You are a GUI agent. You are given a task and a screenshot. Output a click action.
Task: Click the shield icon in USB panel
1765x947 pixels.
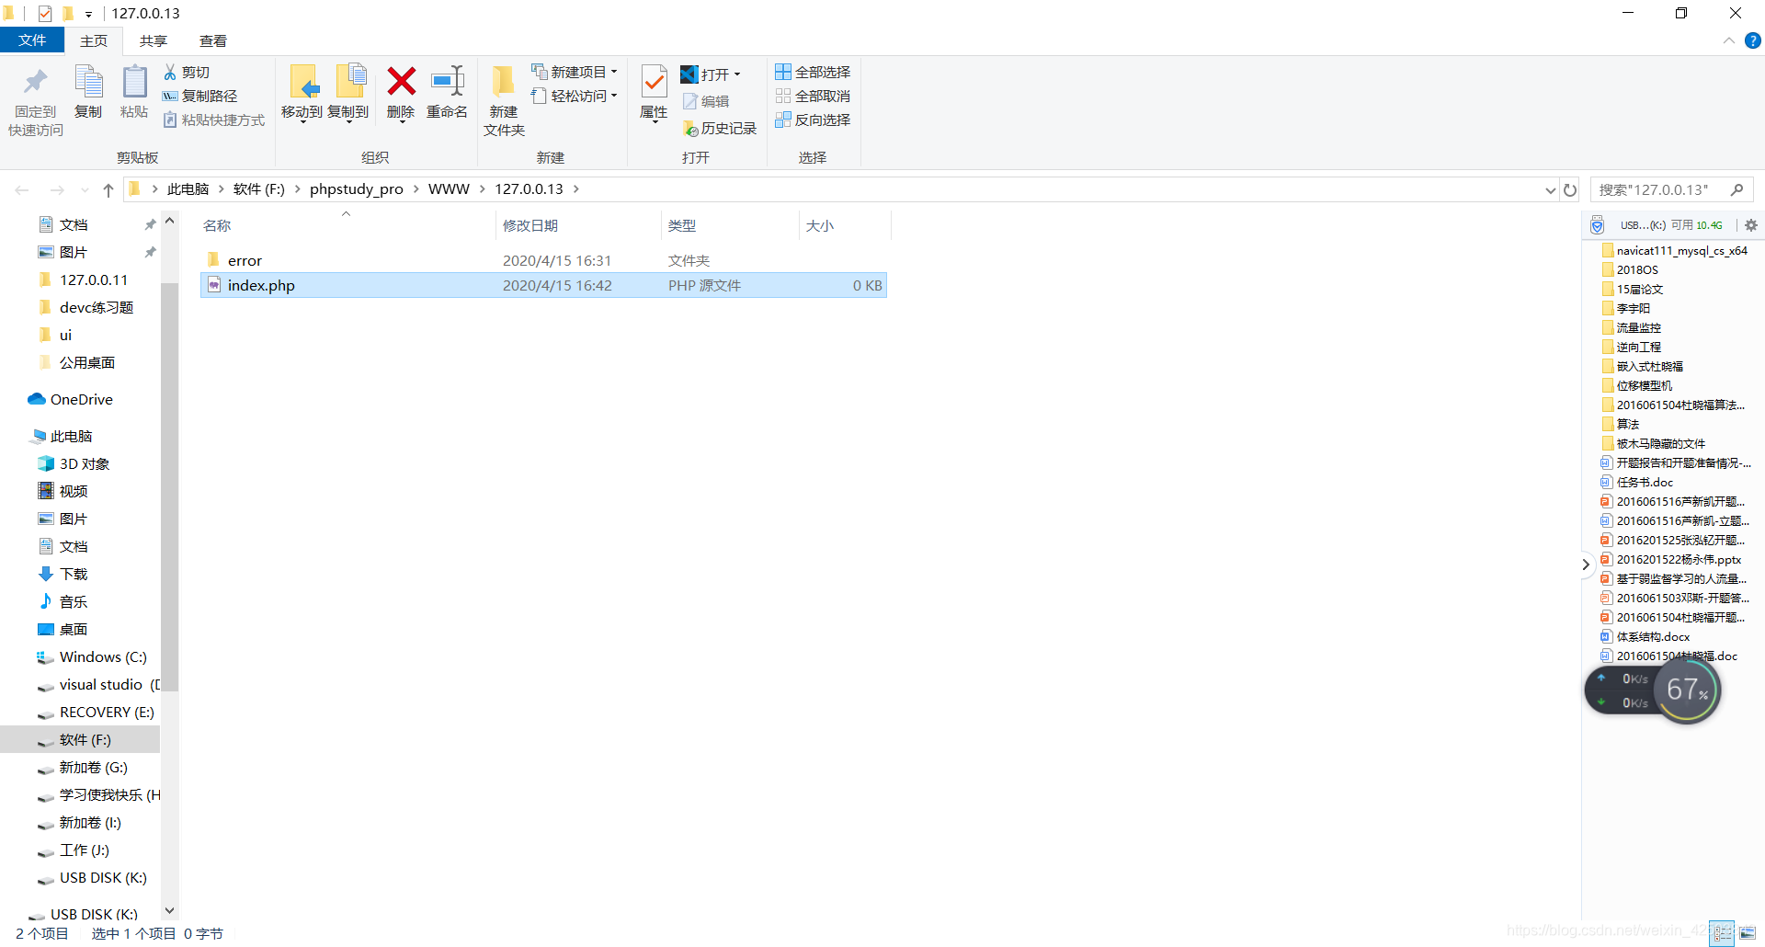(x=1598, y=225)
